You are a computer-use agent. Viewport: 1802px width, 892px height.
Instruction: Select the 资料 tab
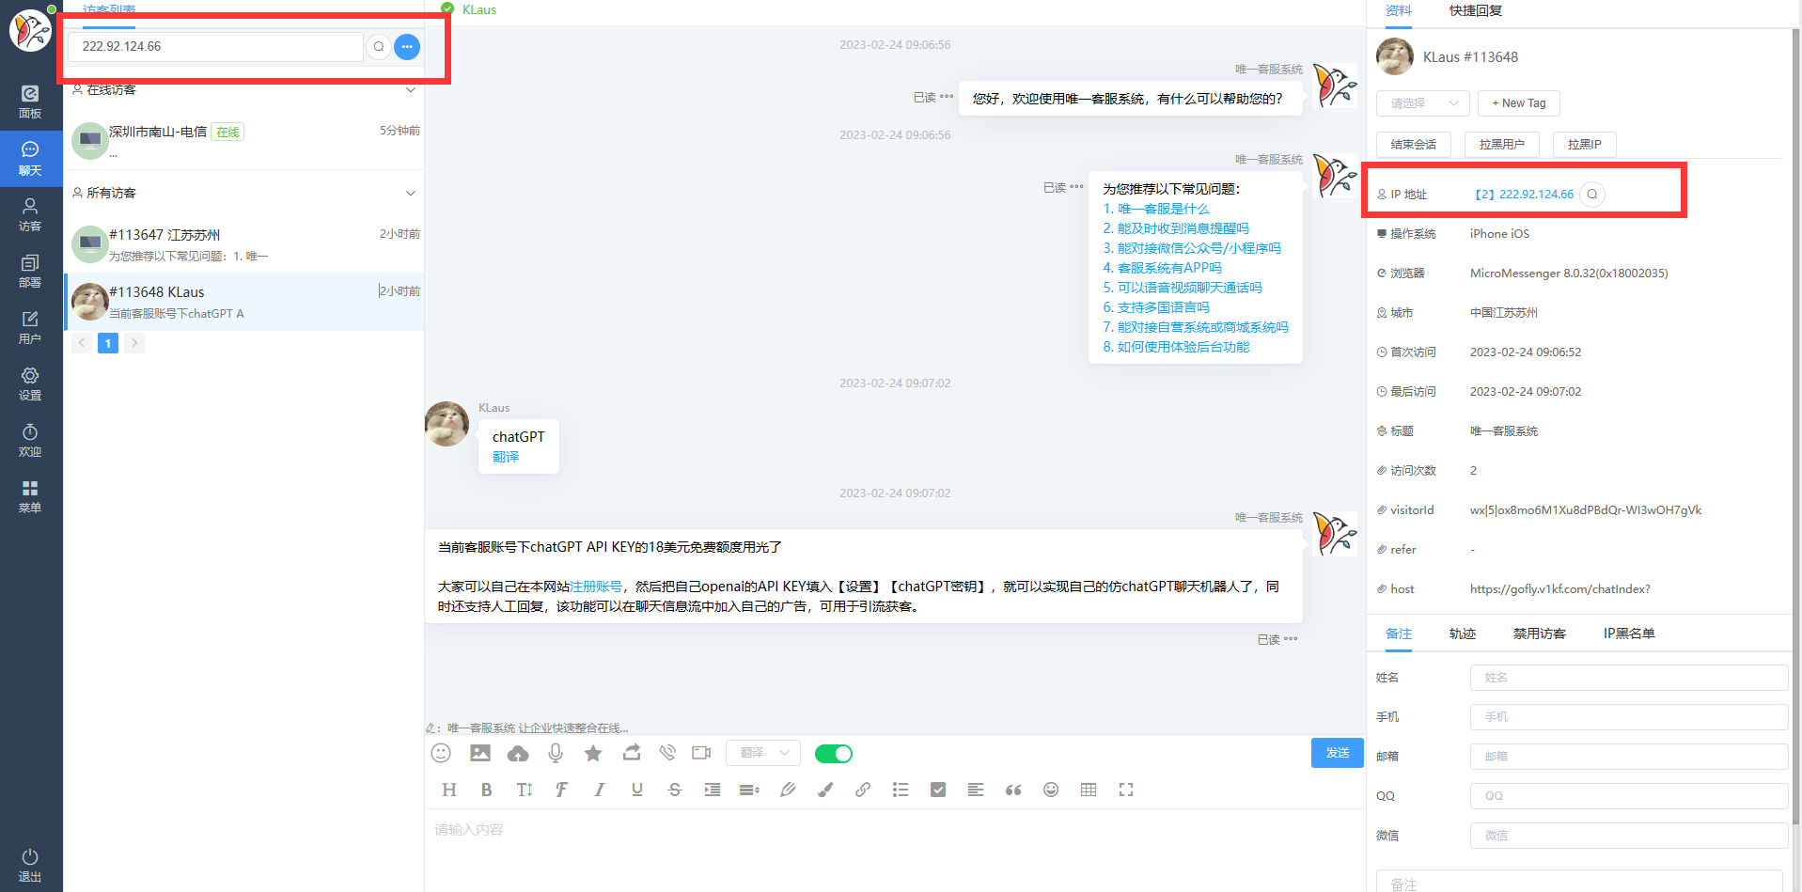[1399, 11]
